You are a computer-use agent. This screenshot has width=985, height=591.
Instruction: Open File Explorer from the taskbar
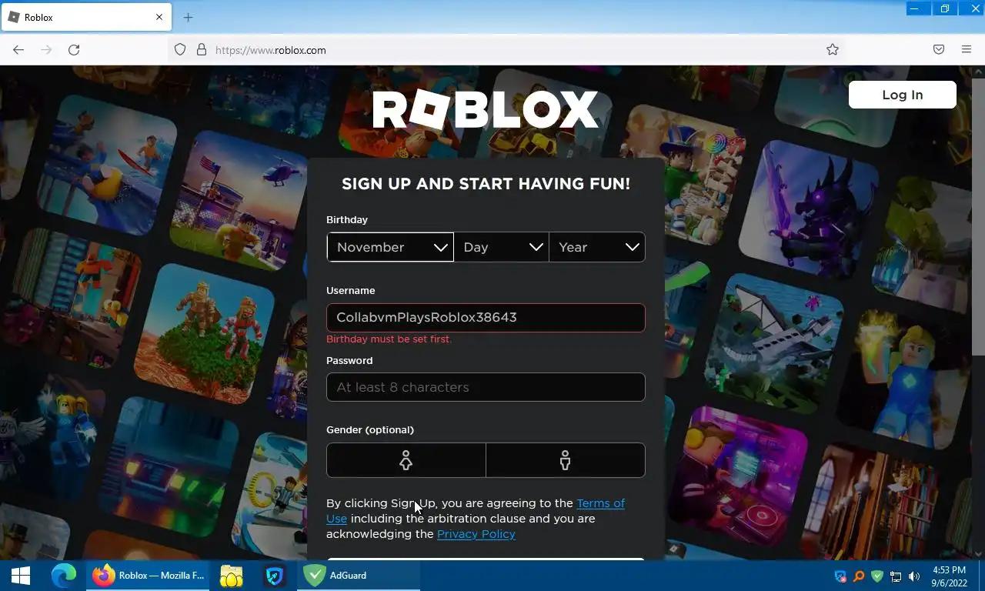point(232,576)
